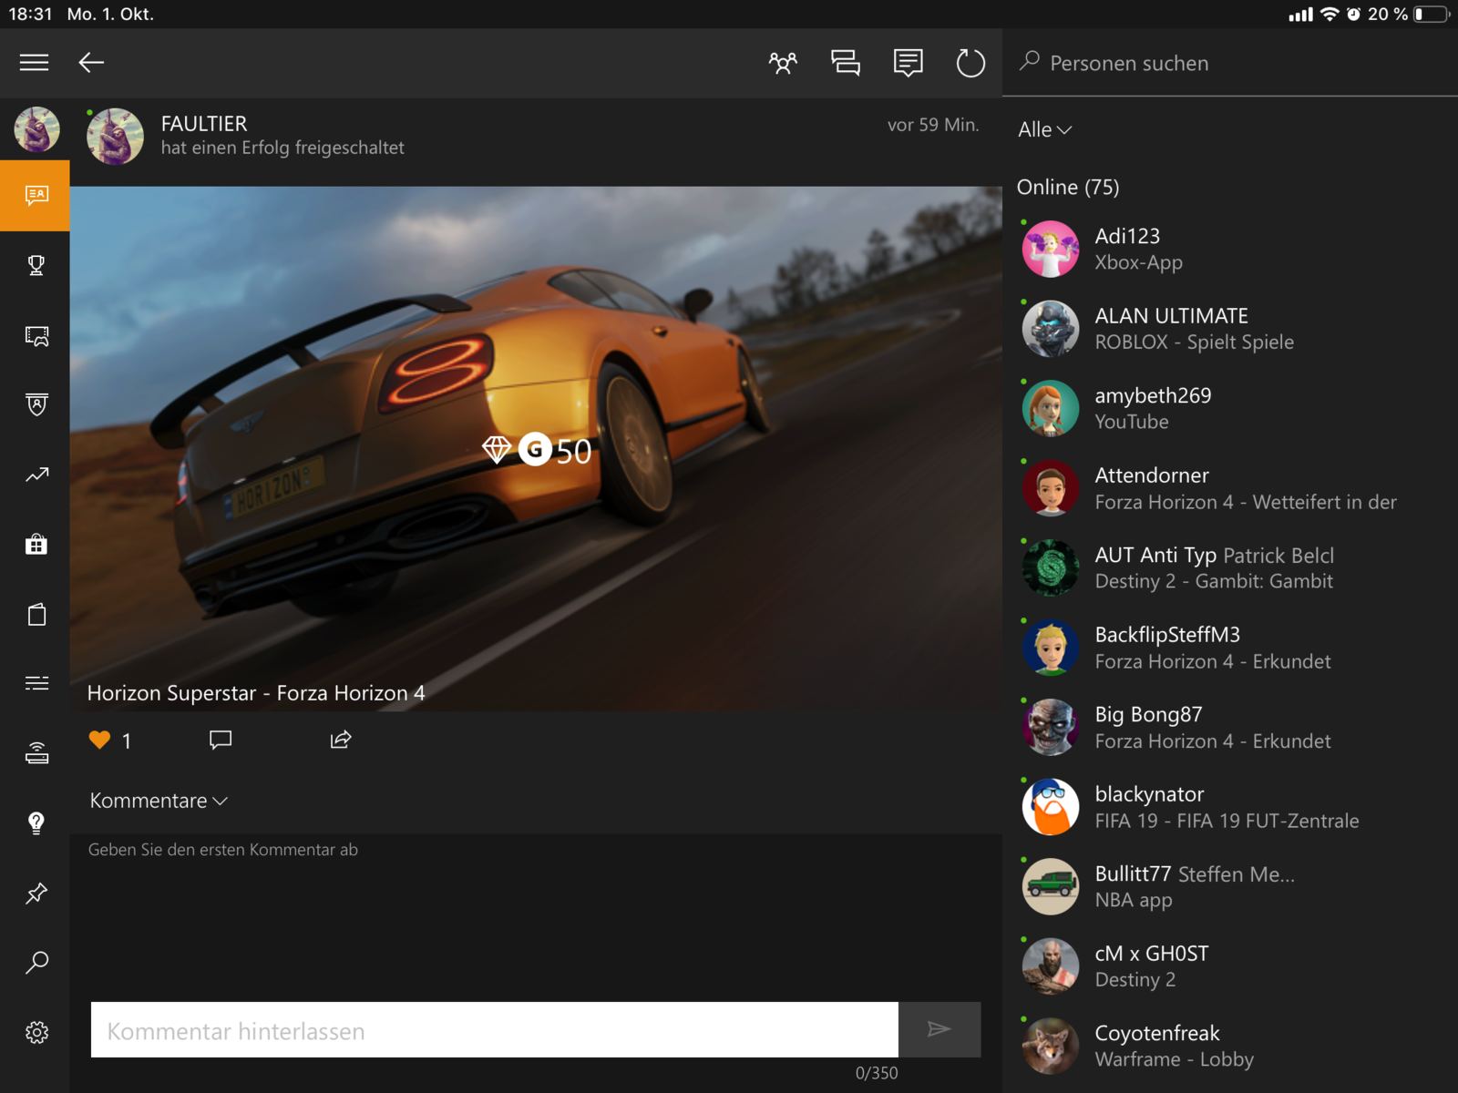Tap the battery indicator in status bar
Image resolution: width=1458 pixels, height=1093 pixels.
1432,14
